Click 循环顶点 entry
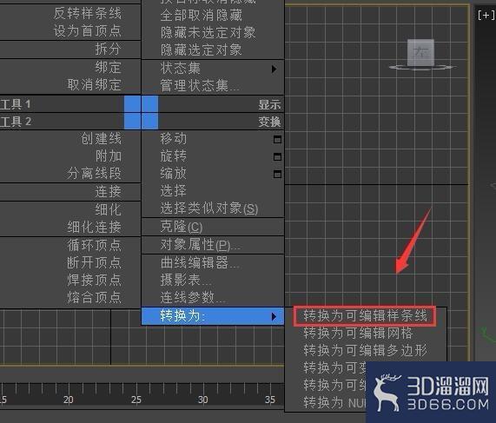496x423 pixels. [x=95, y=245]
